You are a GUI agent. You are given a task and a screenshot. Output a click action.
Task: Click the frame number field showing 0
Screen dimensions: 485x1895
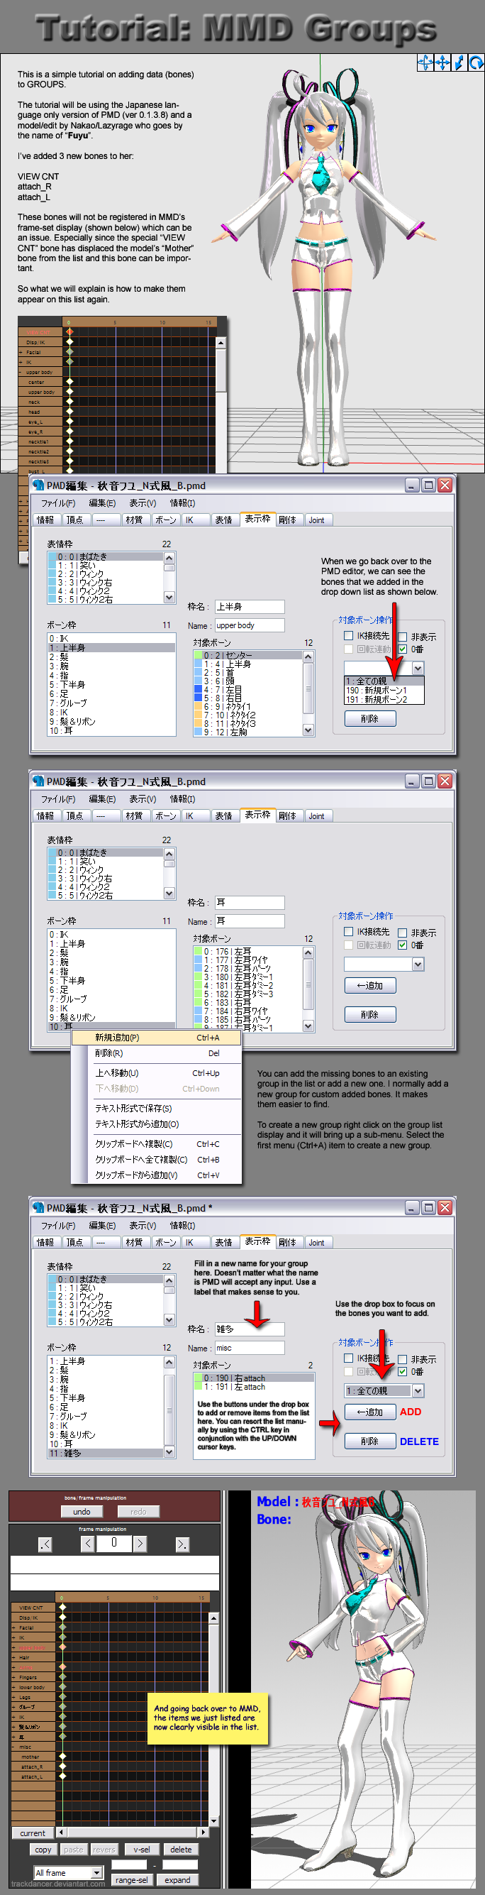click(x=114, y=1543)
